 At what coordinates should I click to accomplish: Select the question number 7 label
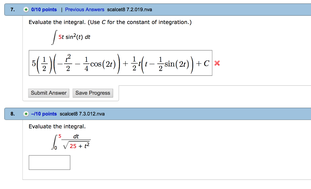pyautogui.click(x=12, y=10)
